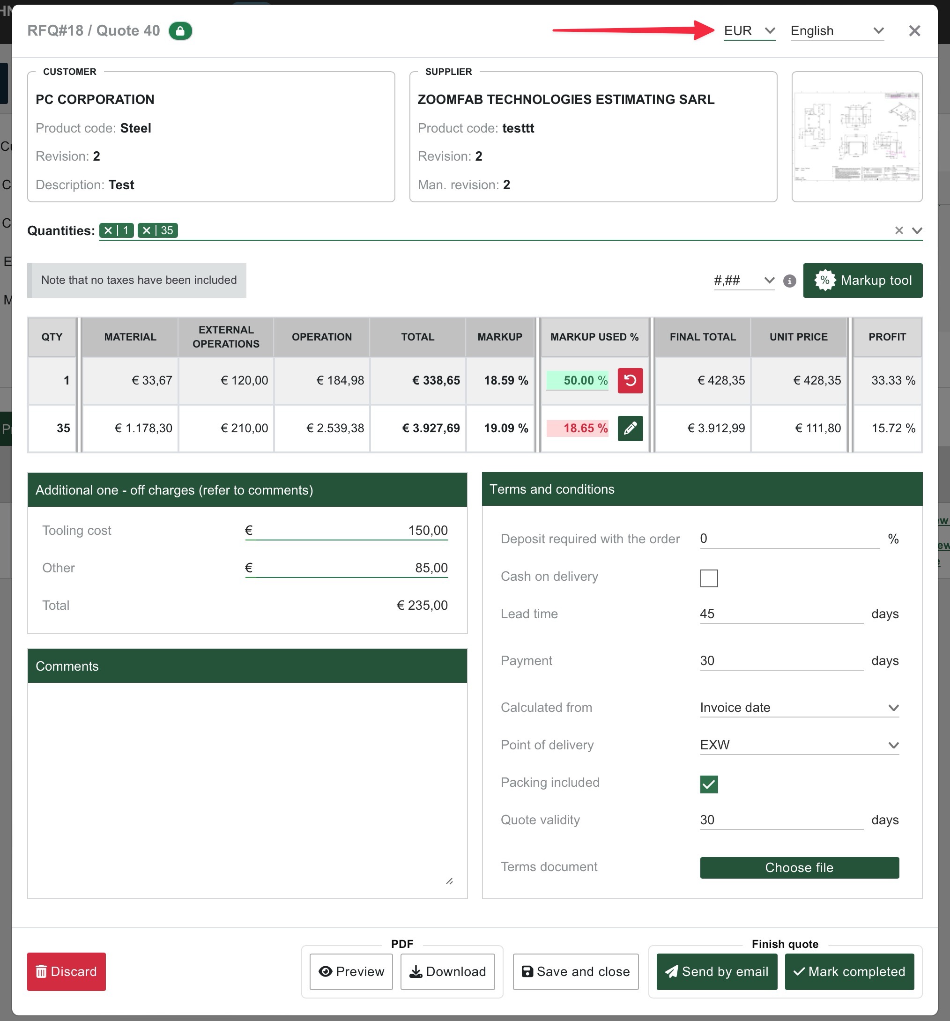This screenshot has height=1021, width=950.
Task: Open the #,## number format dropdown
Action: pos(743,281)
